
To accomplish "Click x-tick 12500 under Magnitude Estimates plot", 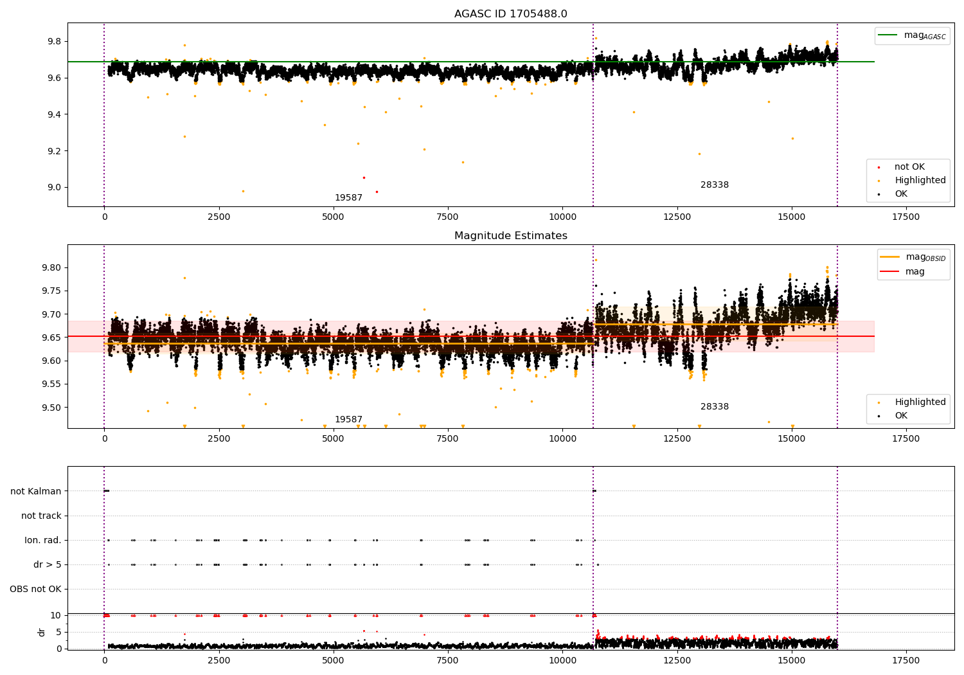I will [x=677, y=439].
